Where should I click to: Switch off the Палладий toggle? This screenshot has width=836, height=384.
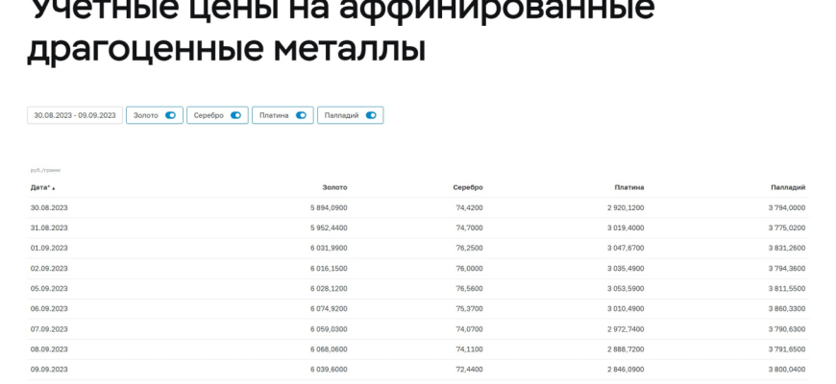coord(371,115)
